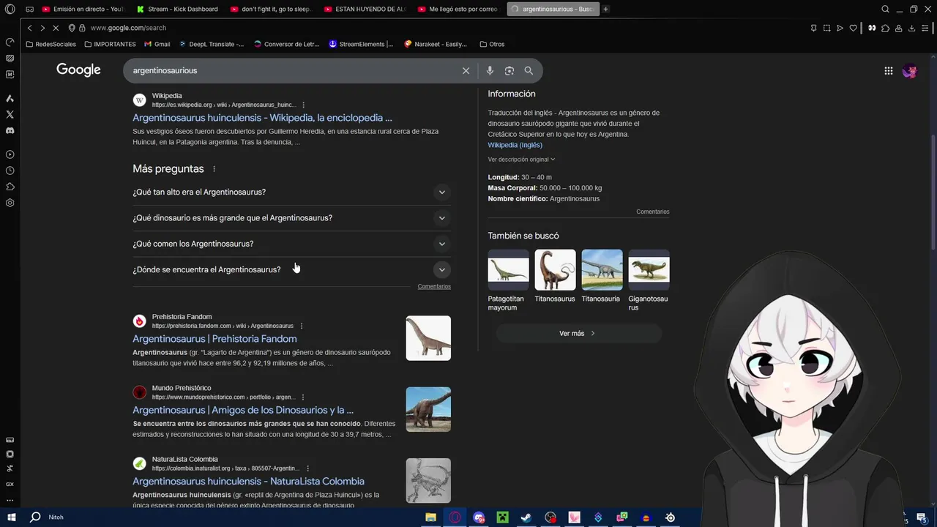Switch to the "Emisión en directo - YouTube" tab
The image size is (937, 527).
83,9
